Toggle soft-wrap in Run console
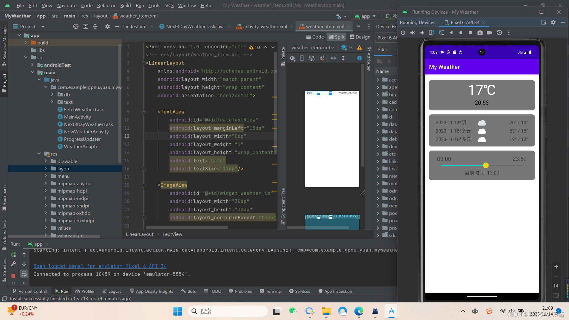The height and width of the screenshot is (320, 569). pos(24,274)
